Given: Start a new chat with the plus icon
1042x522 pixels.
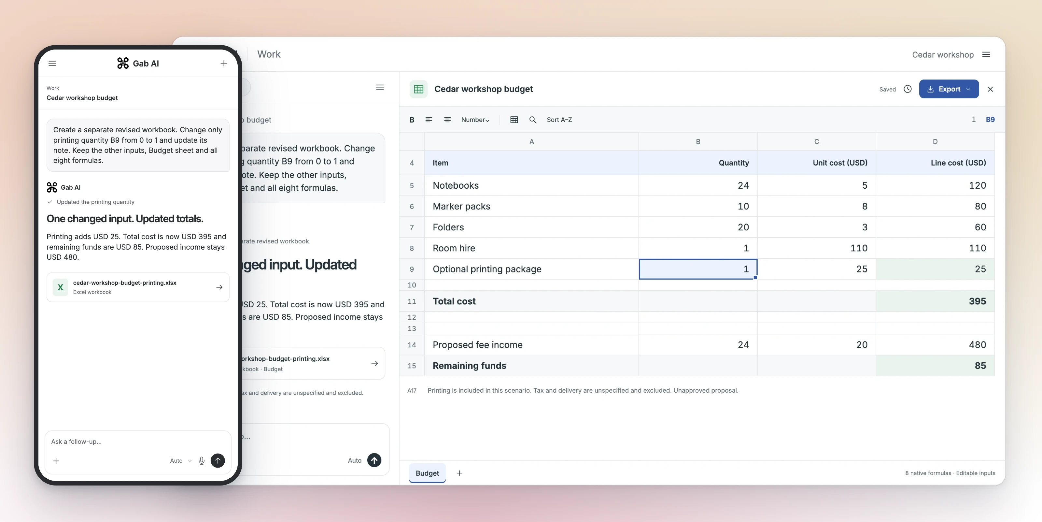Looking at the screenshot, I should tap(224, 64).
